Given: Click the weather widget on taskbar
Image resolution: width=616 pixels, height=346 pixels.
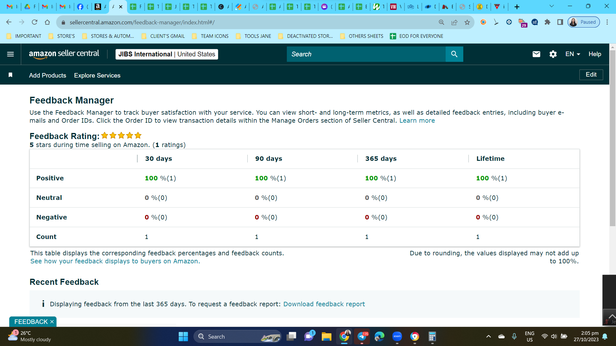Looking at the screenshot, I should coord(30,336).
